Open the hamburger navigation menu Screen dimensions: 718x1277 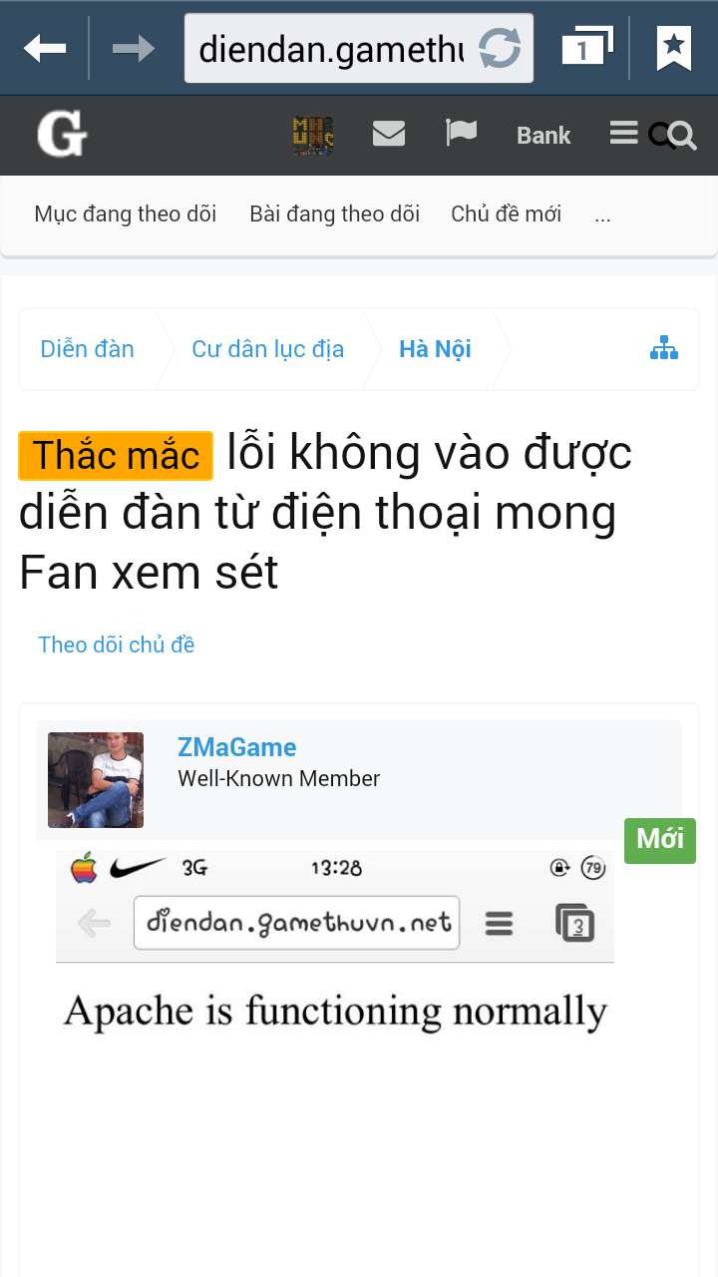[624, 133]
